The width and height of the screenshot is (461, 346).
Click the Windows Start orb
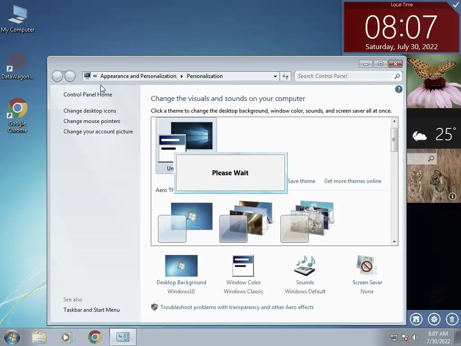(12, 337)
